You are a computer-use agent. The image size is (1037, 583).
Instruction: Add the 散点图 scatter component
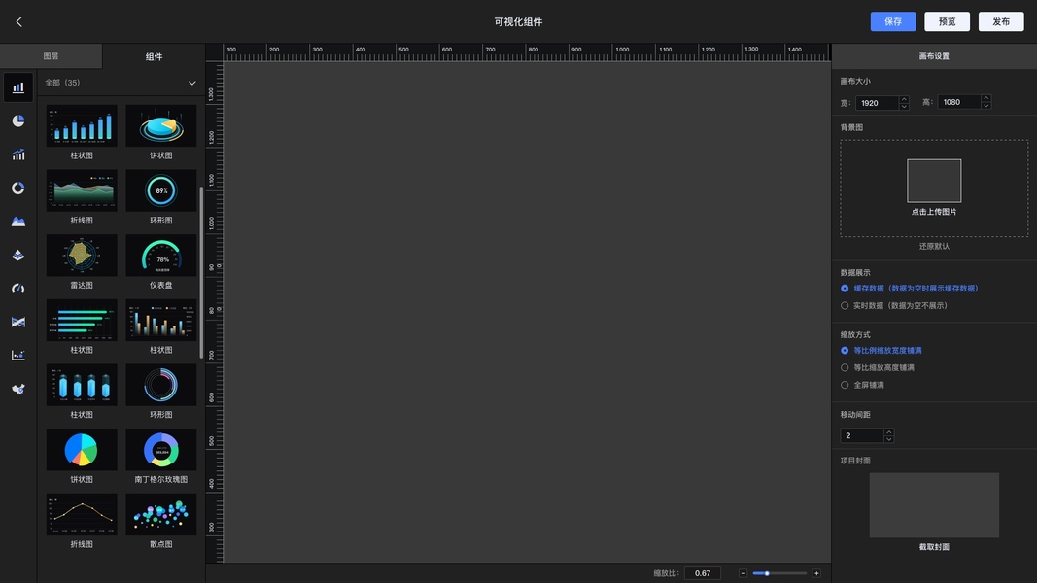coord(160,514)
